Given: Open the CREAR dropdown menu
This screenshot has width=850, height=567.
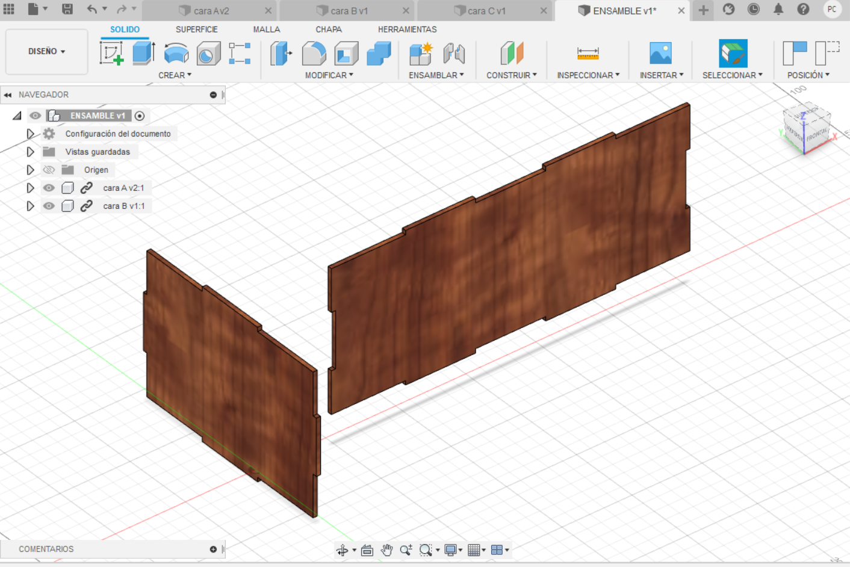Looking at the screenshot, I should [175, 75].
